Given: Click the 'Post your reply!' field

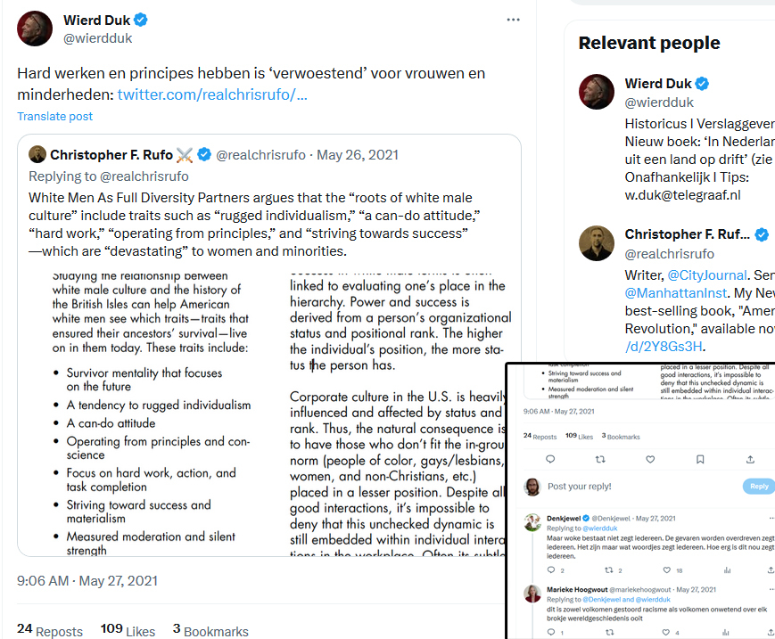Looking at the screenshot, I should tap(624, 487).
